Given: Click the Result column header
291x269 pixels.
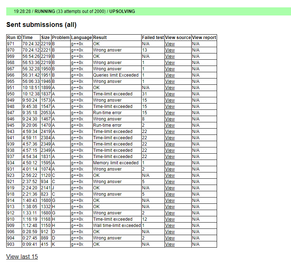Looking at the screenshot, I should (100, 38).
